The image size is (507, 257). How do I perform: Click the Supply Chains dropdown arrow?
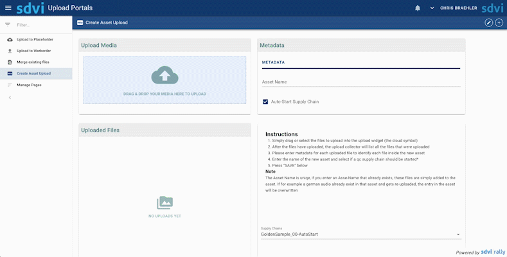coord(458,235)
